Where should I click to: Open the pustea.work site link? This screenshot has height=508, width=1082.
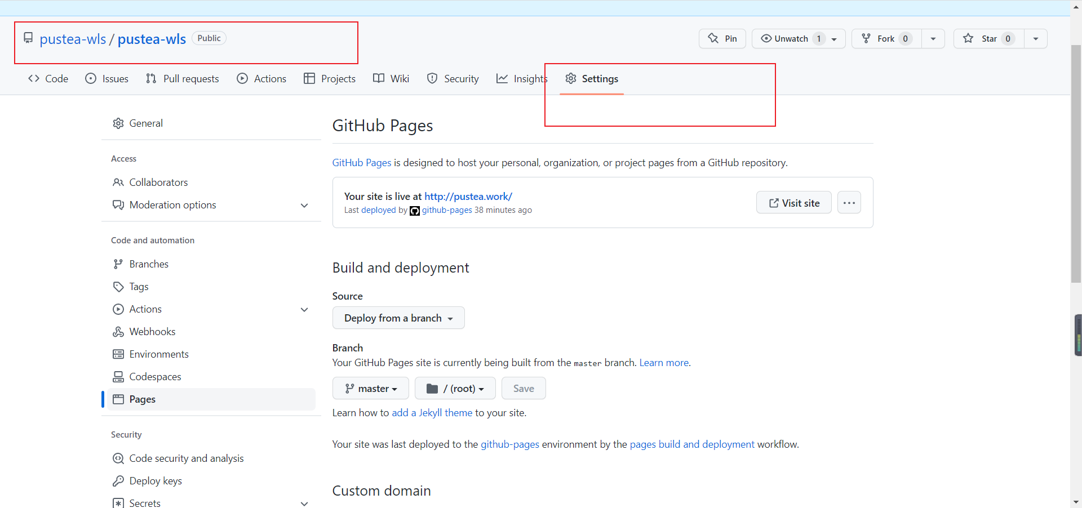pyautogui.click(x=468, y=197)
